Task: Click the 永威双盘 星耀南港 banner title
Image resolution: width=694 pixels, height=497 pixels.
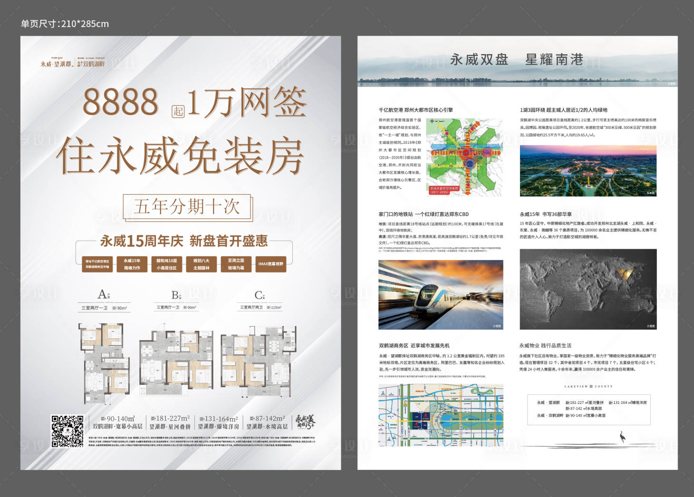Action: tap(517, 60)
